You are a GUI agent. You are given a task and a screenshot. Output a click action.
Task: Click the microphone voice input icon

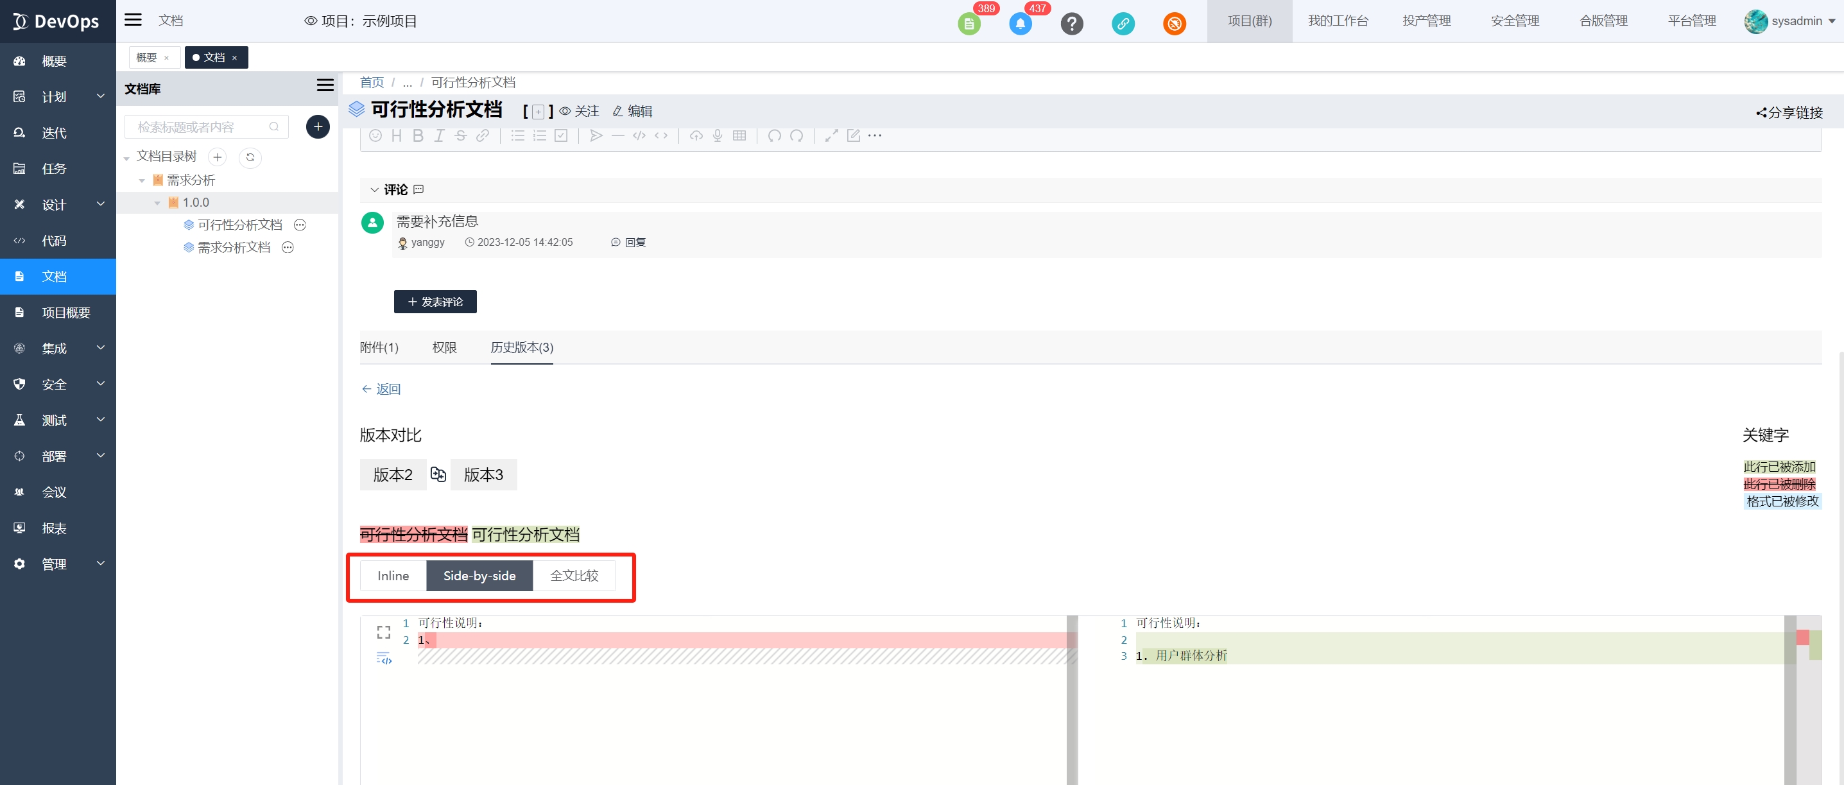(718, 136)
